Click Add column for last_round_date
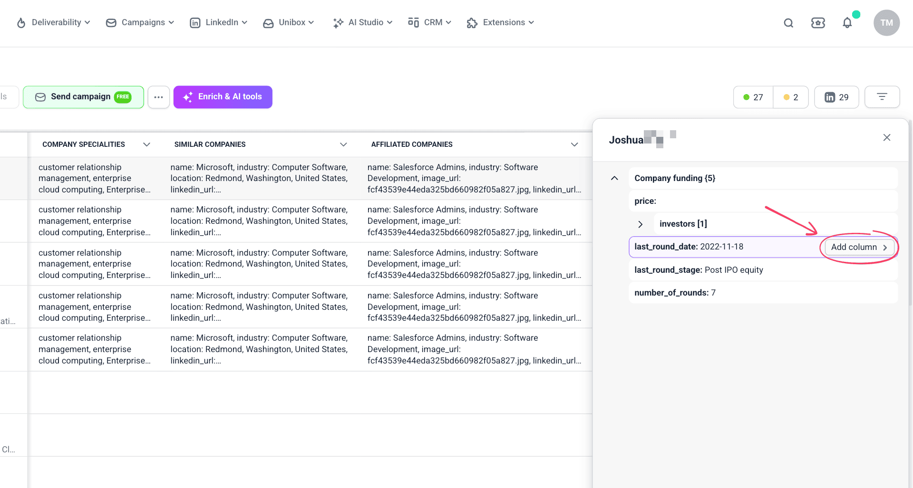The image size is (913, 488). (859, 247)
